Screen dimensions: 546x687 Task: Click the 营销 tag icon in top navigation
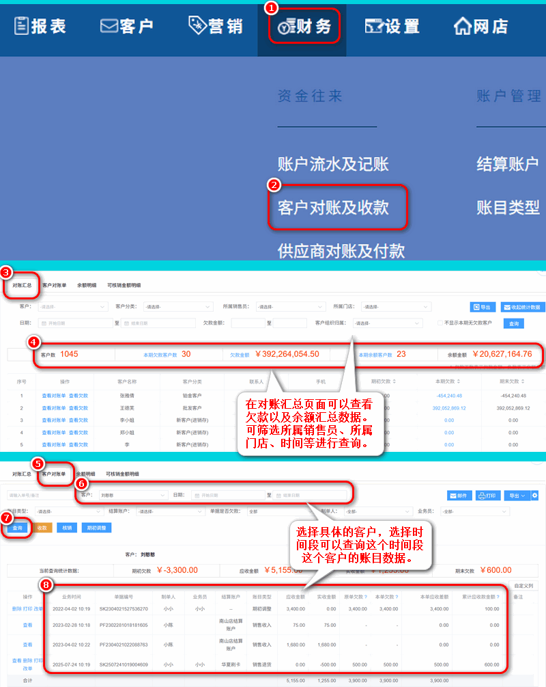point(197,25)
